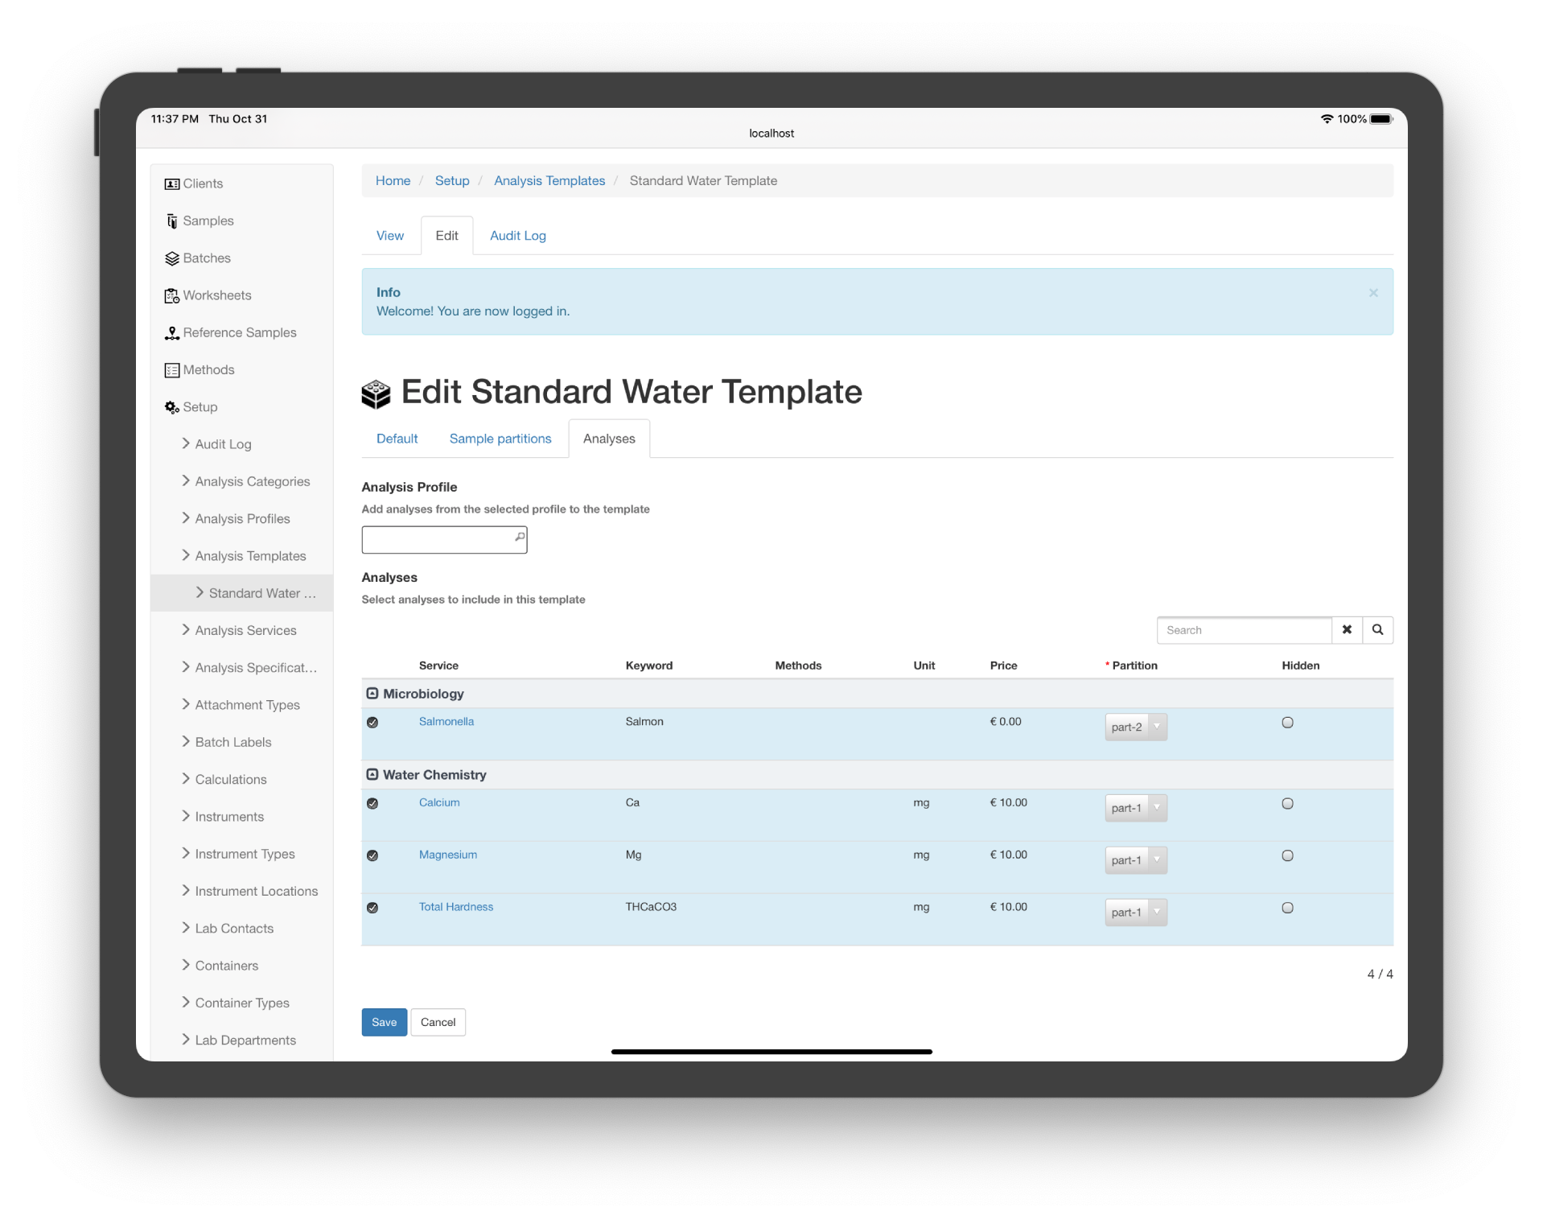Switch to the Sample partitions tab
Screen dimensions: 1543x1228
(x=500, y=439)
